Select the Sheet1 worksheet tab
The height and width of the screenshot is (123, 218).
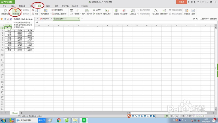15,113
